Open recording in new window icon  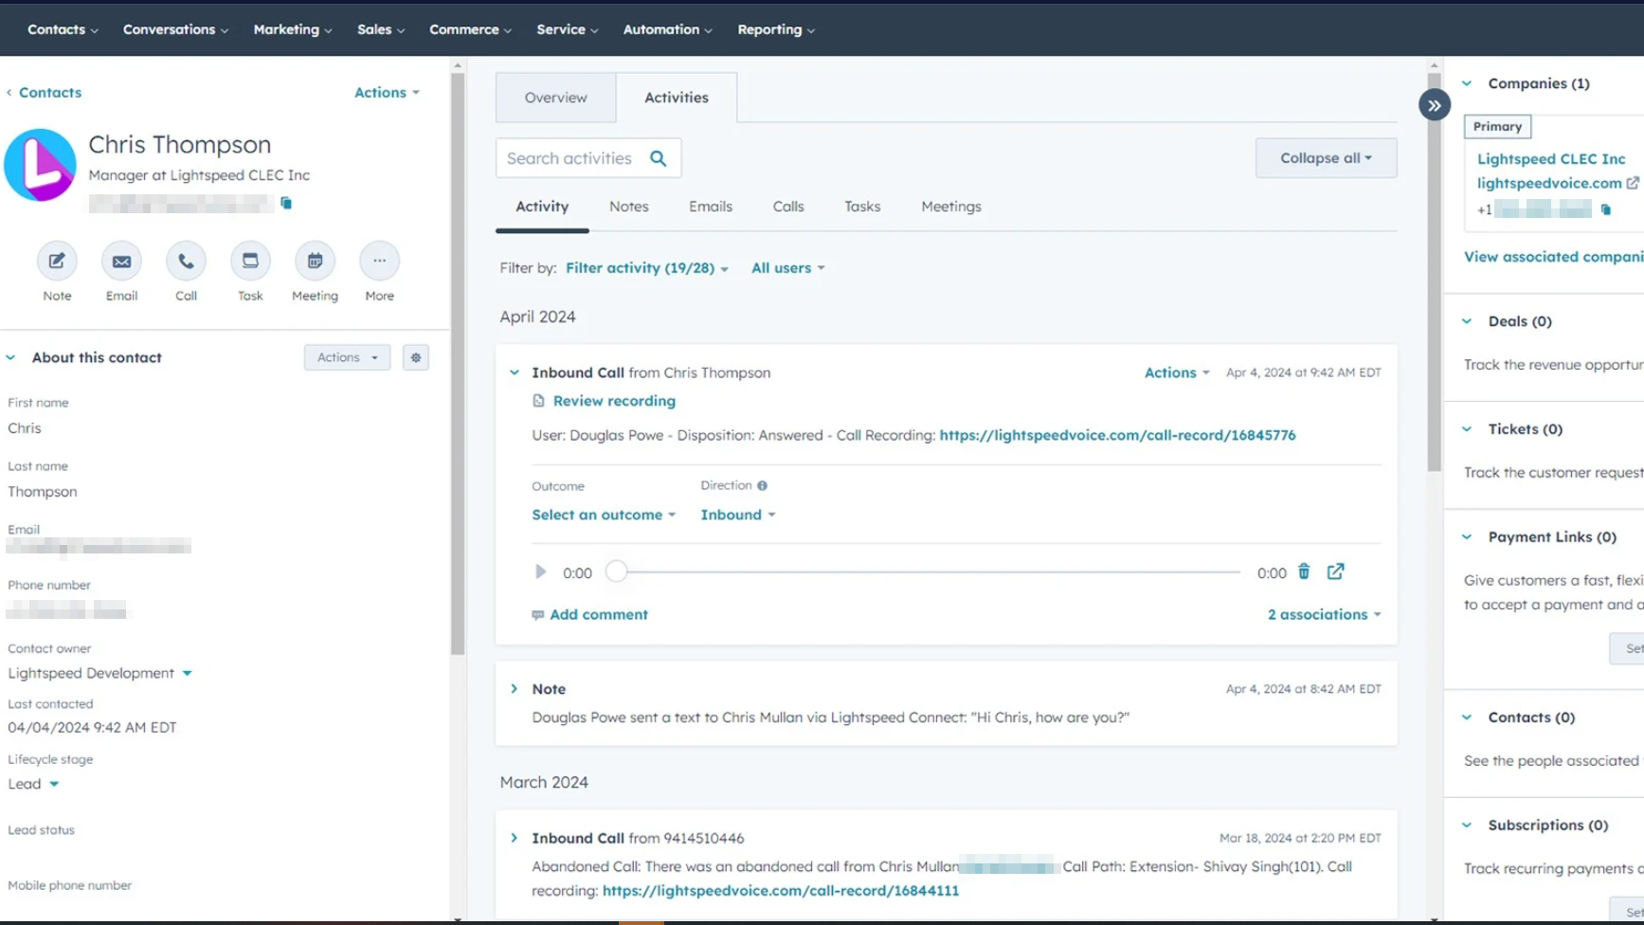pyautogui.click(x=1335, y=571)
